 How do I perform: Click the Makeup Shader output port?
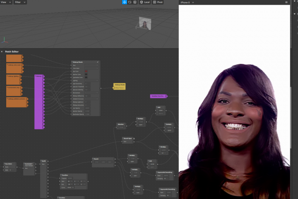coord(101,88)
